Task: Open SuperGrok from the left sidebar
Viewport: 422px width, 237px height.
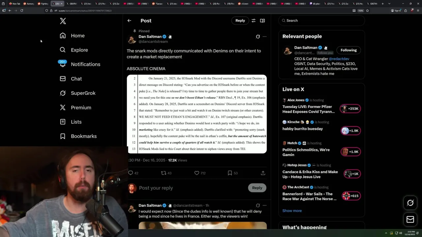Action: [77, 93]
